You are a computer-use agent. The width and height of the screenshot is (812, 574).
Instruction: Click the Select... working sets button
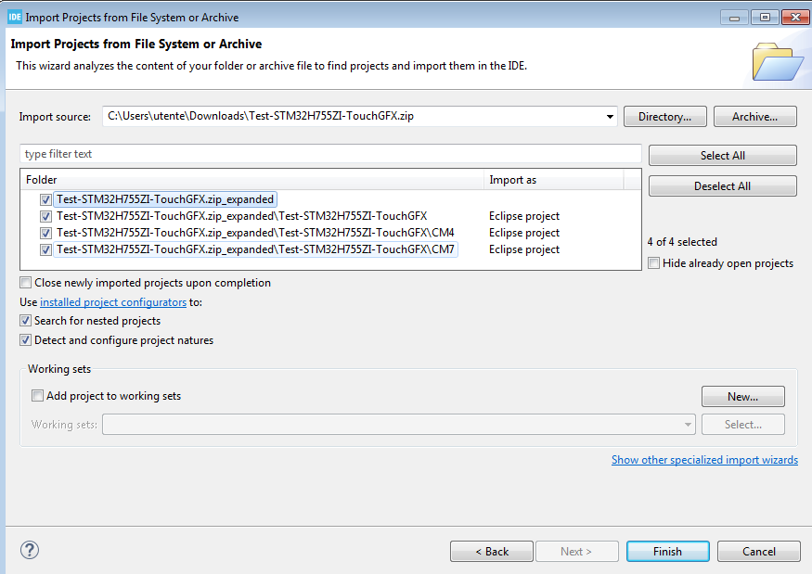[x=743, y=425]
